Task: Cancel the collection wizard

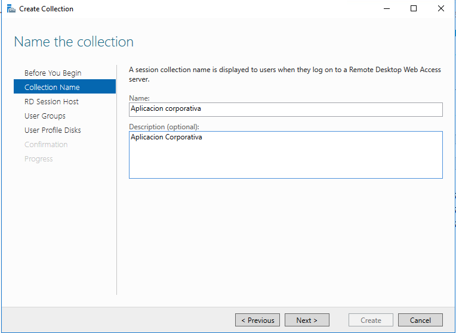Action: (x=420, y=320)
